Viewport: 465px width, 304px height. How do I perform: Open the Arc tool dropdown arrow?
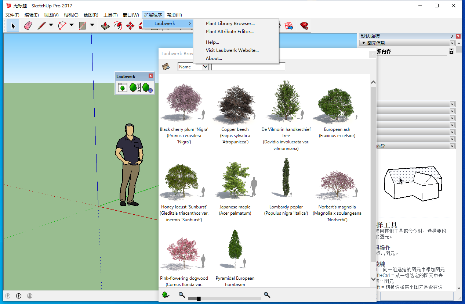pyautogui.click(x=72, y=25)
